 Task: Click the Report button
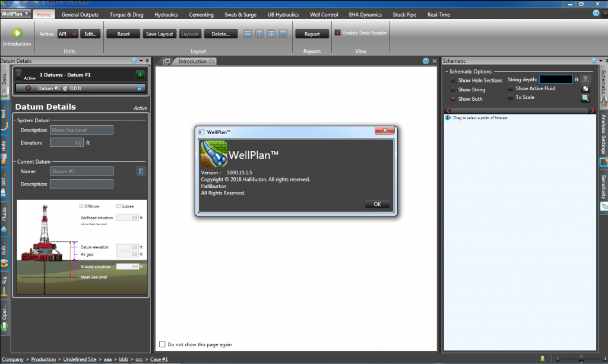click(x=312, y=34)
